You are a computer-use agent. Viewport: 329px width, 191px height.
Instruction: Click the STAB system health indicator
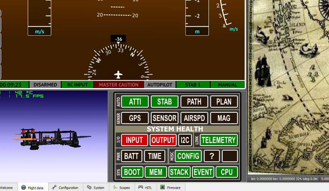click(x=164, y=101)
